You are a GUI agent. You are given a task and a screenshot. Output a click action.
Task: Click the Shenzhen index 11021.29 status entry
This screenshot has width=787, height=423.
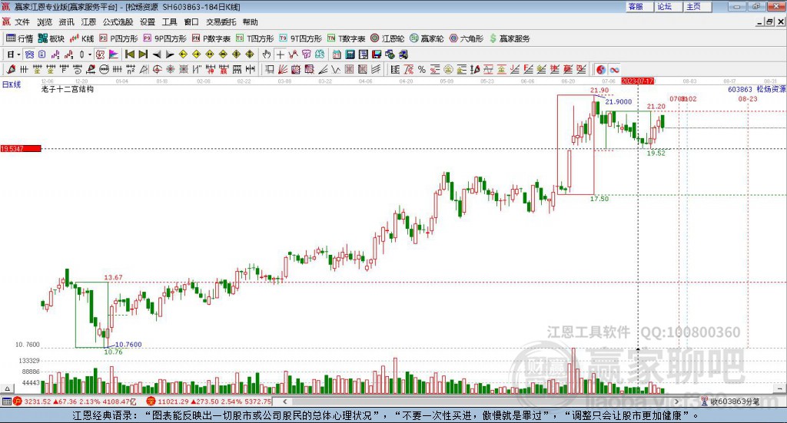click(209, 402)
